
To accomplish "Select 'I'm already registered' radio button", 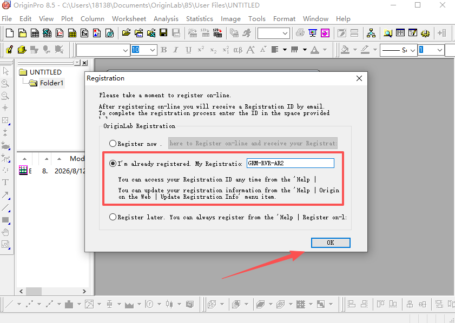I will 113,164.
